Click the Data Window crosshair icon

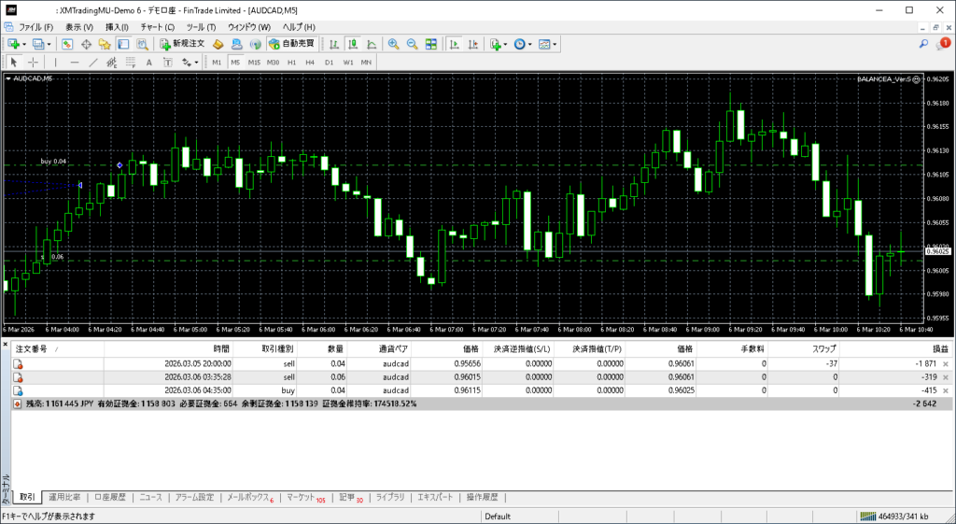click(86, 44)
